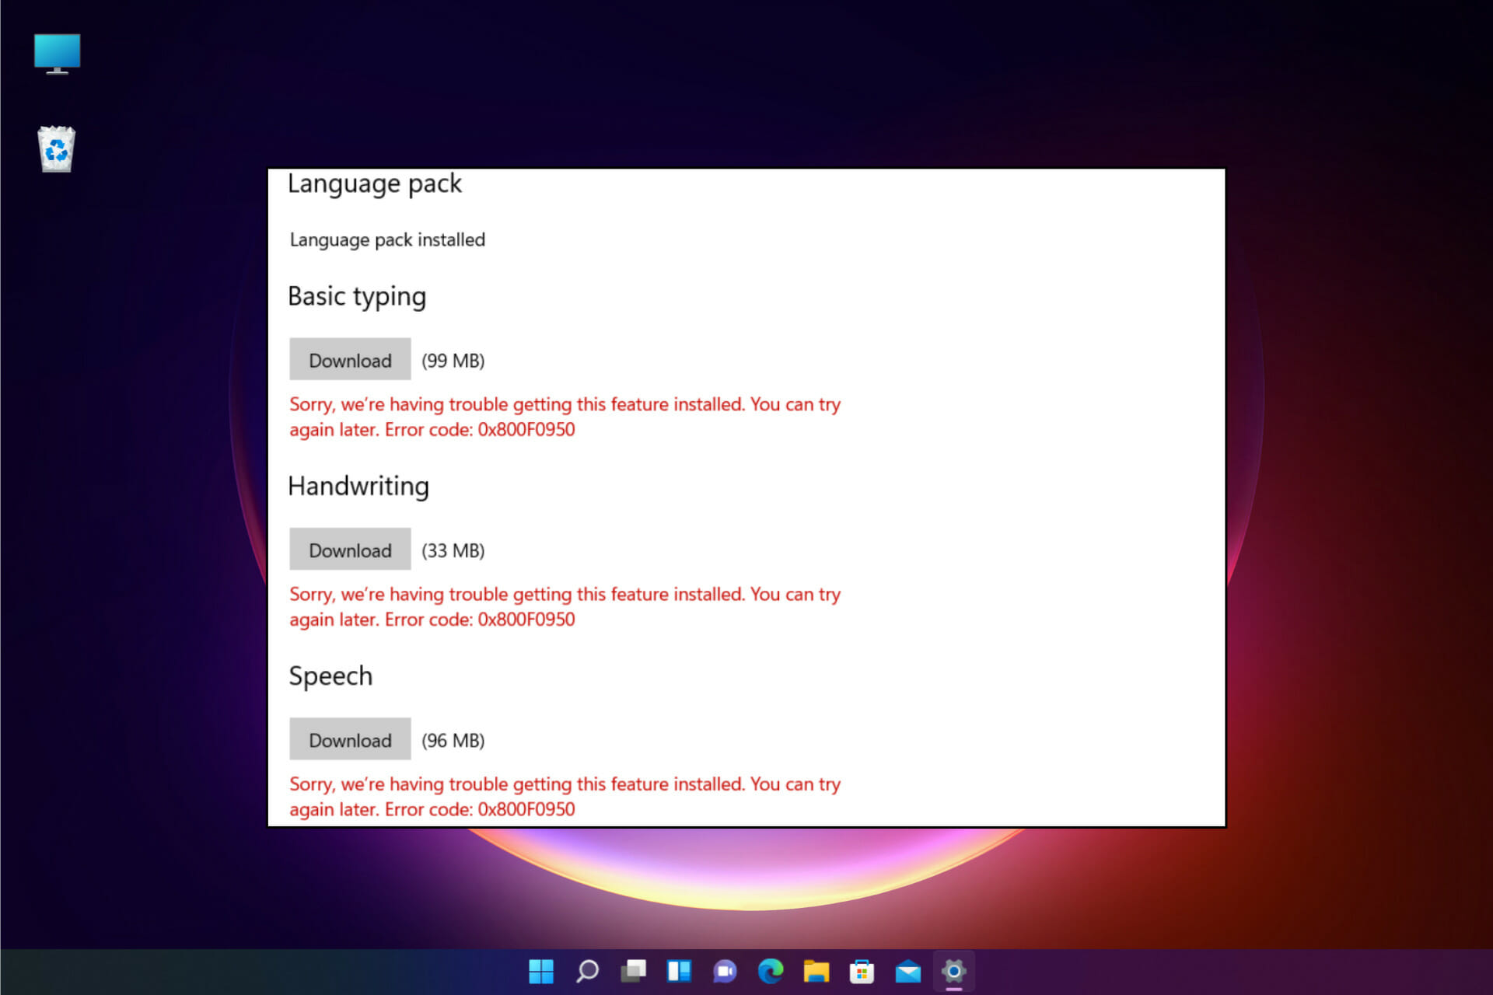
Task: Open Windows Search
Action: click(x=587, y=971)
